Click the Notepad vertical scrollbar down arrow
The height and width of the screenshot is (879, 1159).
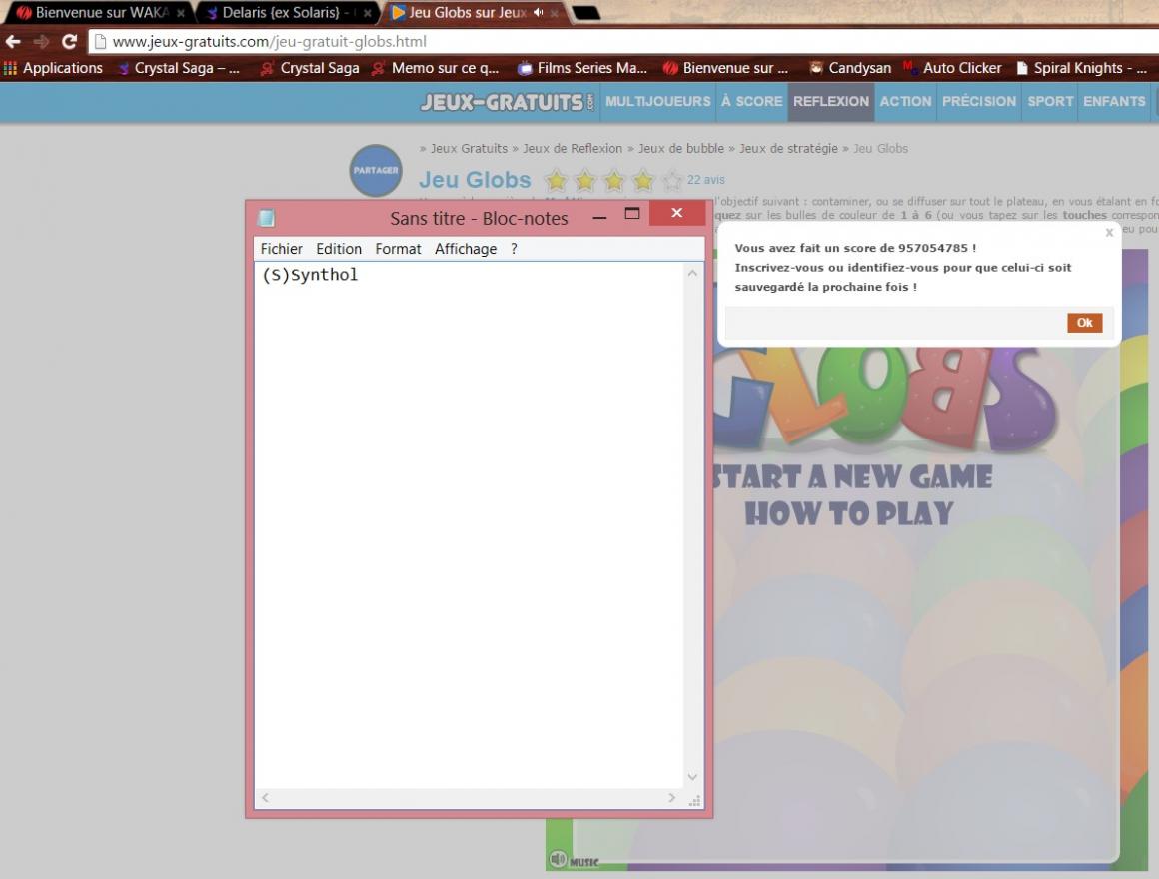(693, 777)
